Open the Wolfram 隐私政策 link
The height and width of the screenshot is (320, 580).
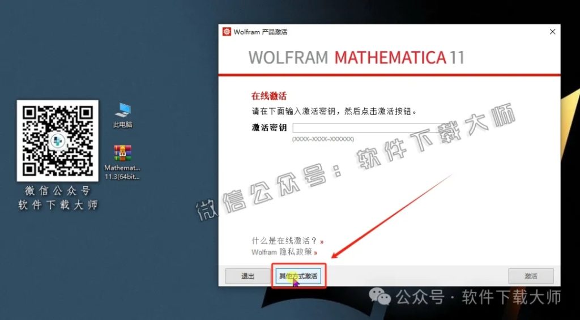(284, 252)
